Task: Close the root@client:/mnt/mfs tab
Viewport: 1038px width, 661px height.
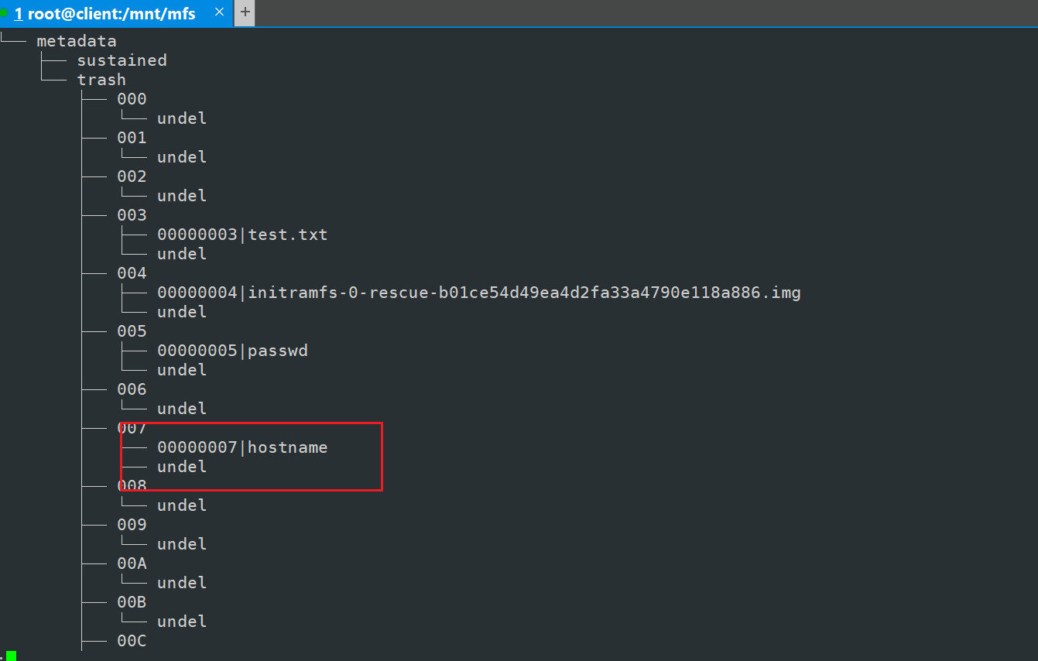Action: click(x=219, y=12)
